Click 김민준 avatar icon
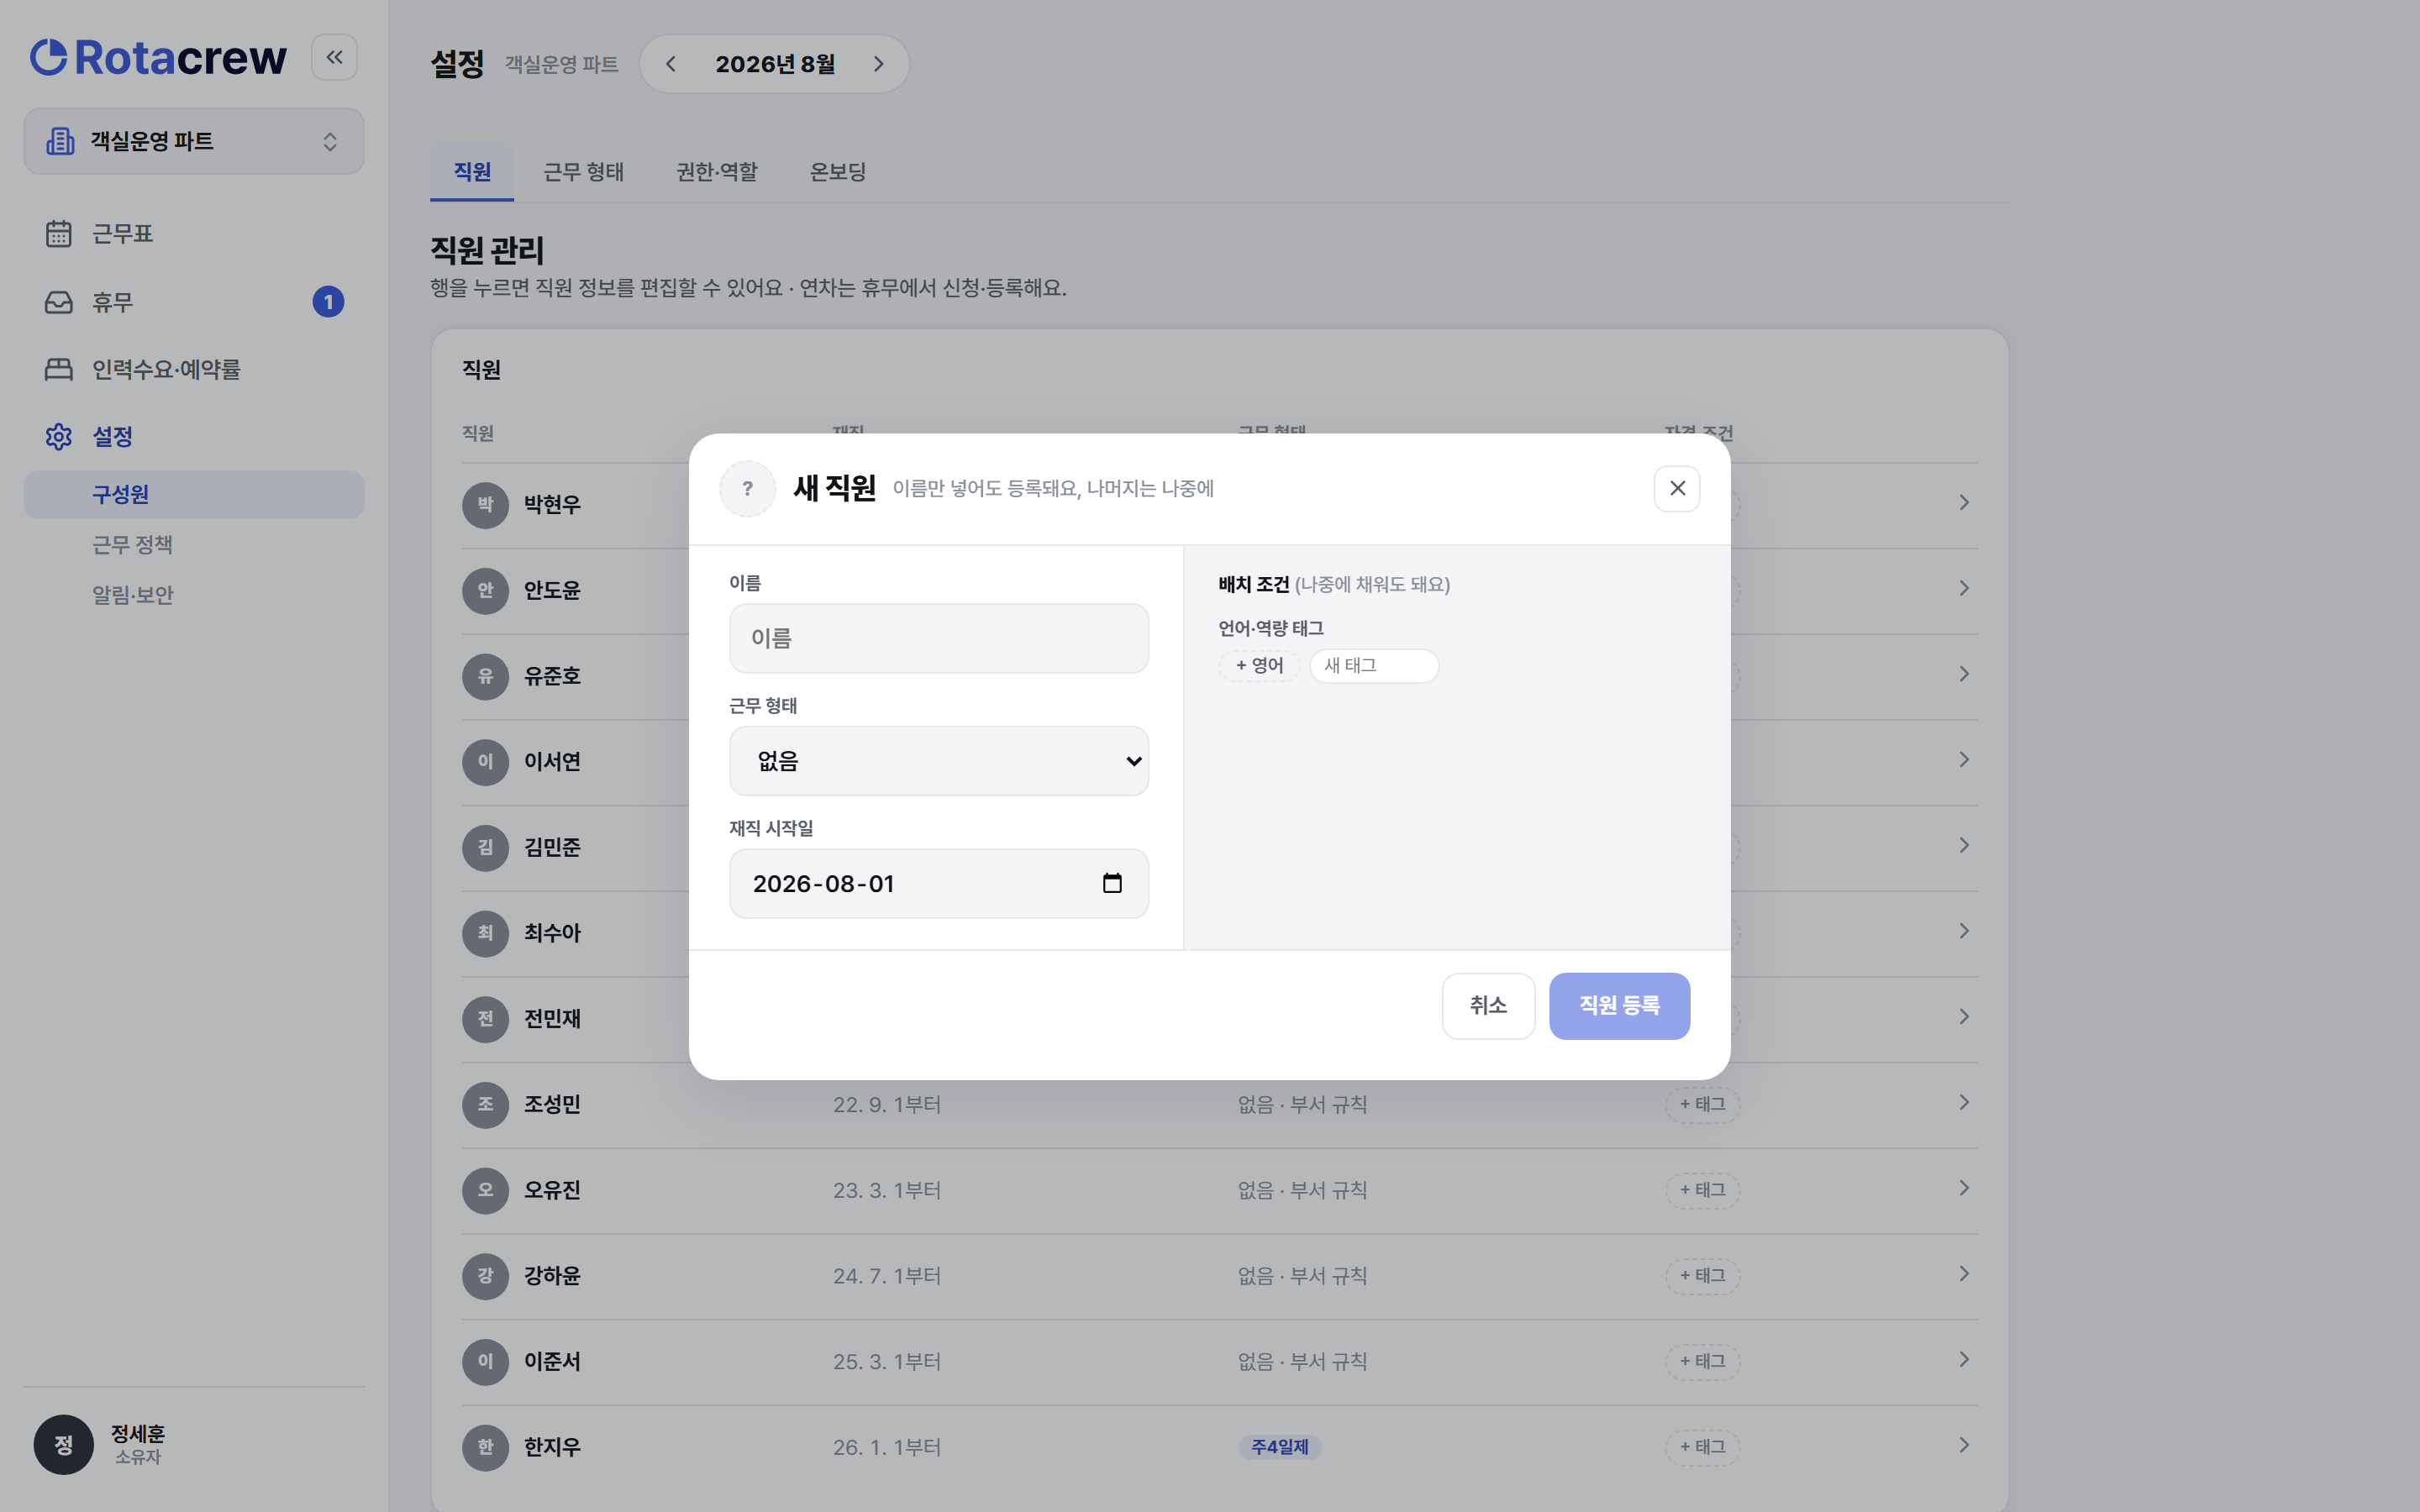Image resolution: width=2420 pixels, height=1512 pixels. pyautogui.click(x=485, y=848)
